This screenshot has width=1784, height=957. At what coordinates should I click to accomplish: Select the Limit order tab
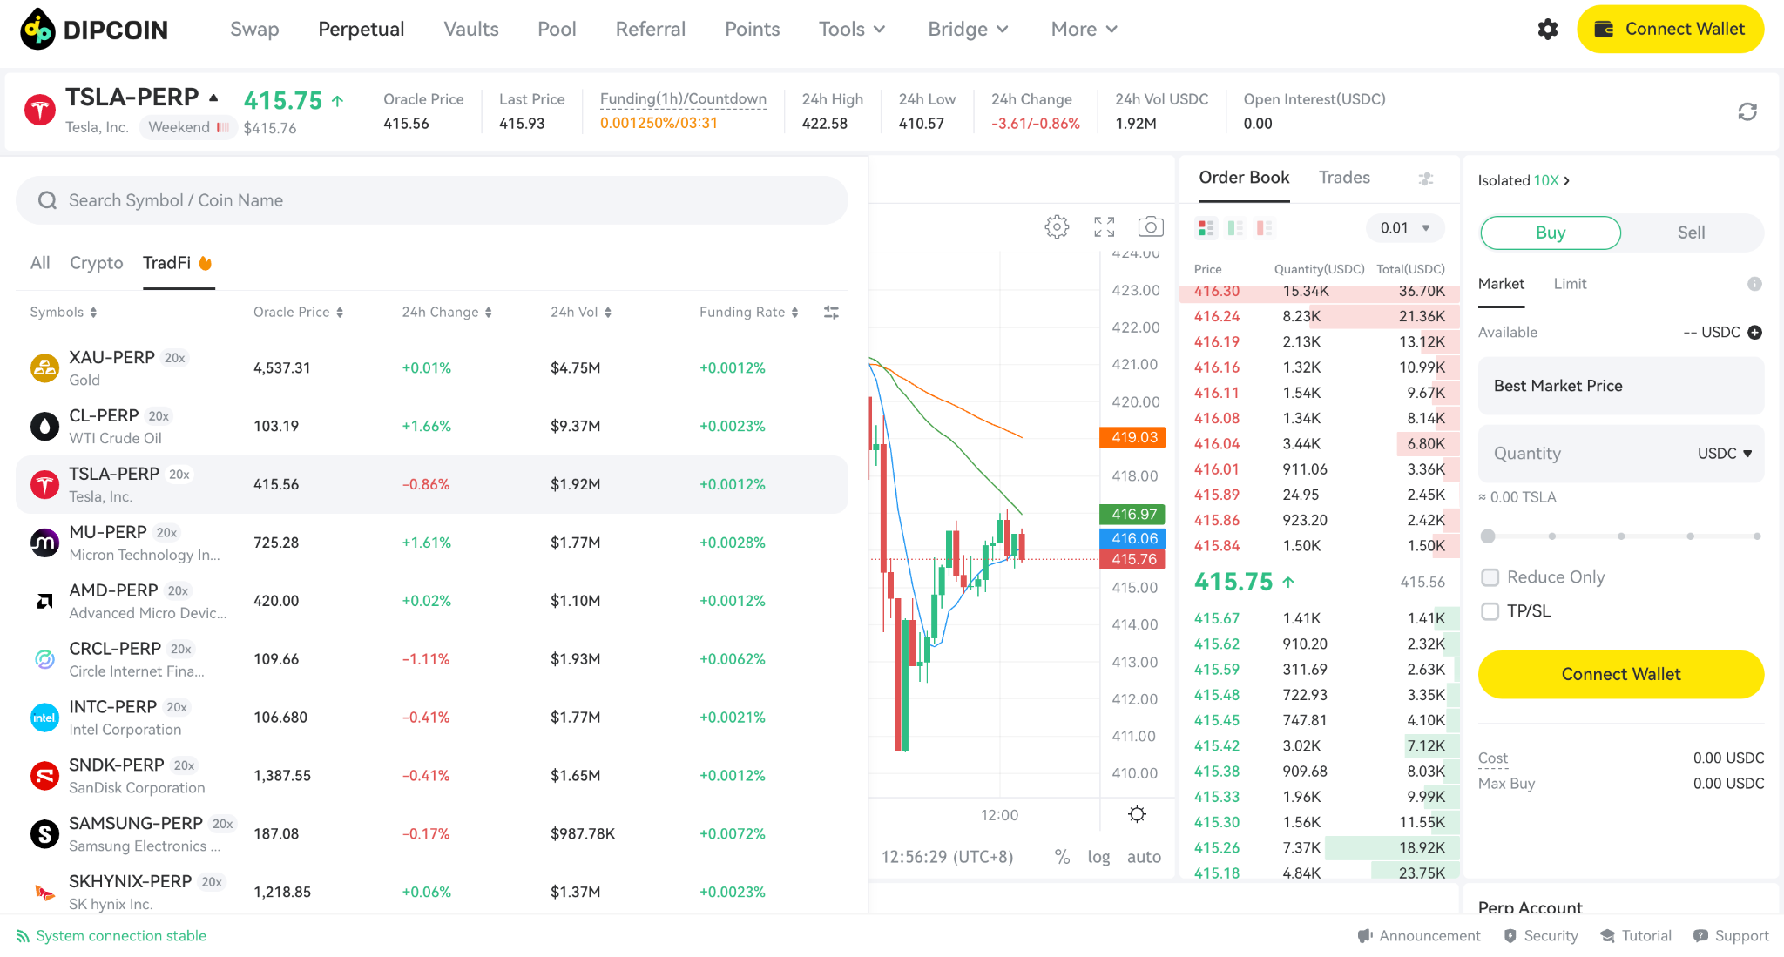coord(1570,284)
